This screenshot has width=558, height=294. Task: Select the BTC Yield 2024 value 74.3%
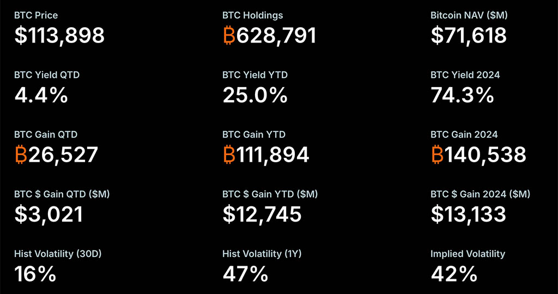(x=462, y=95)
